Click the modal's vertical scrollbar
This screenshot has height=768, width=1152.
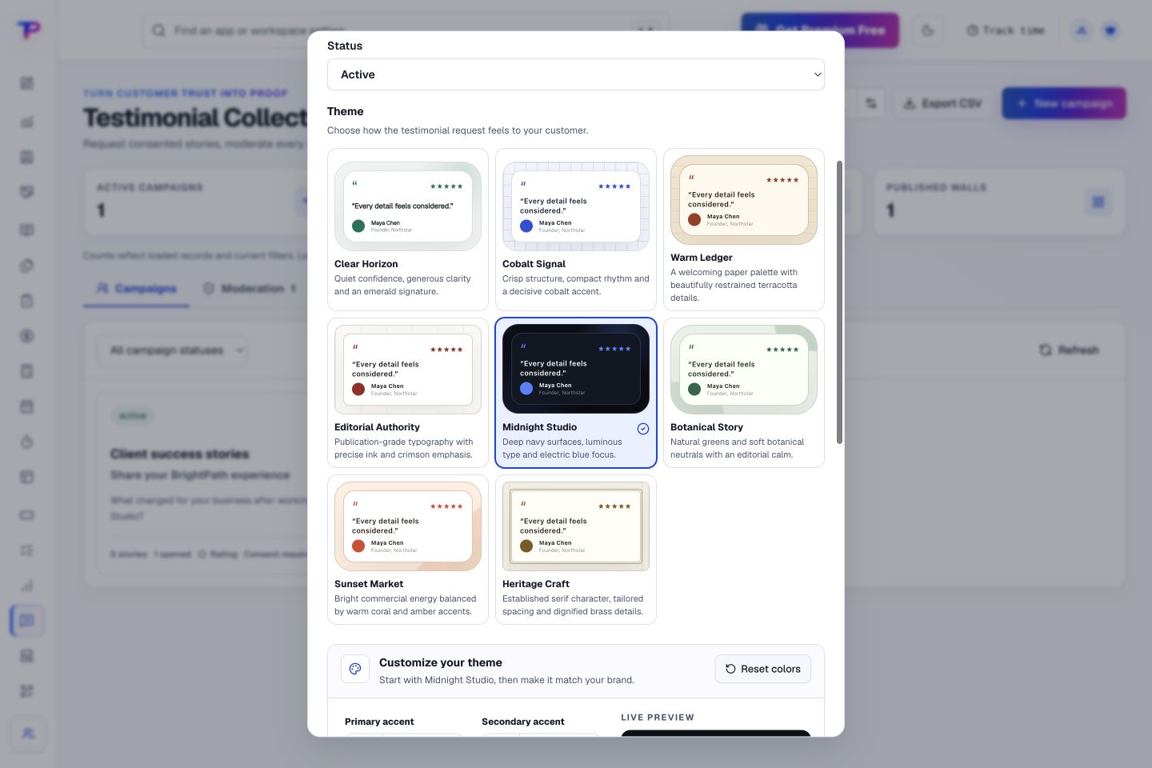click(x=839, y=302)
